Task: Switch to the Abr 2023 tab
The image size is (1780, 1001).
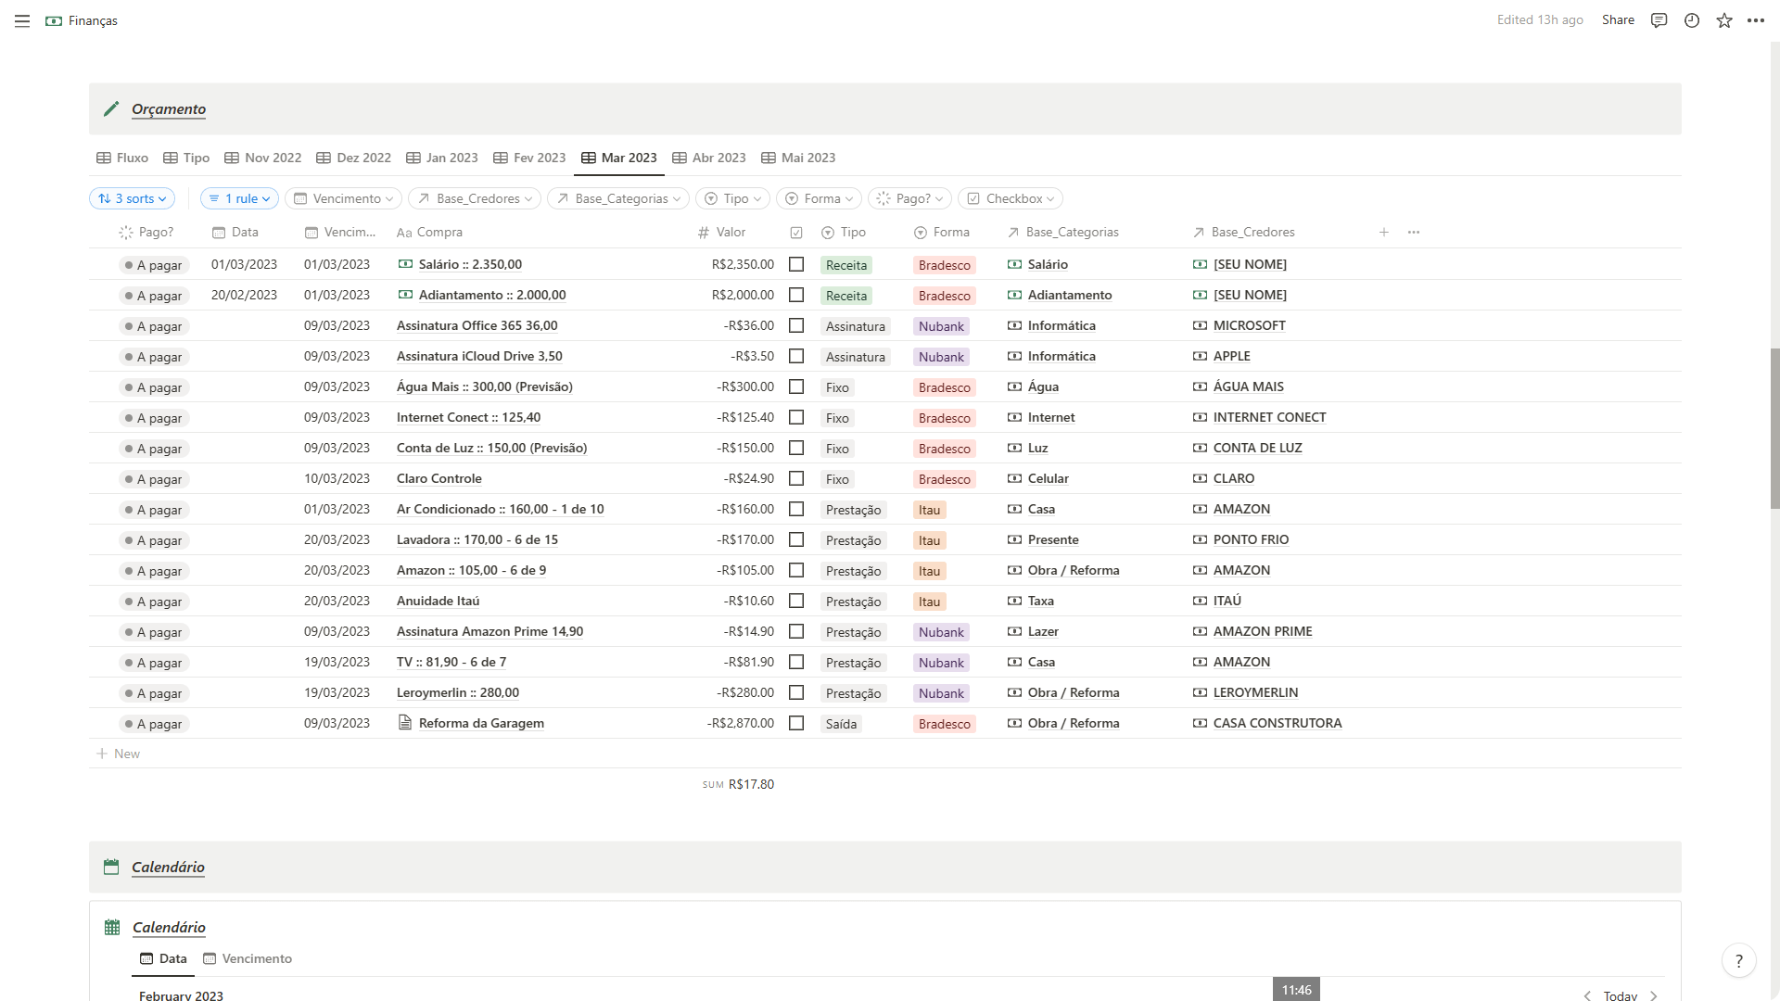Action: pyautogui.click(x=709, y=158)
